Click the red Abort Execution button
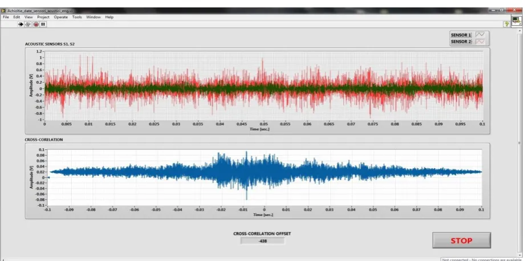 (36, 25)
